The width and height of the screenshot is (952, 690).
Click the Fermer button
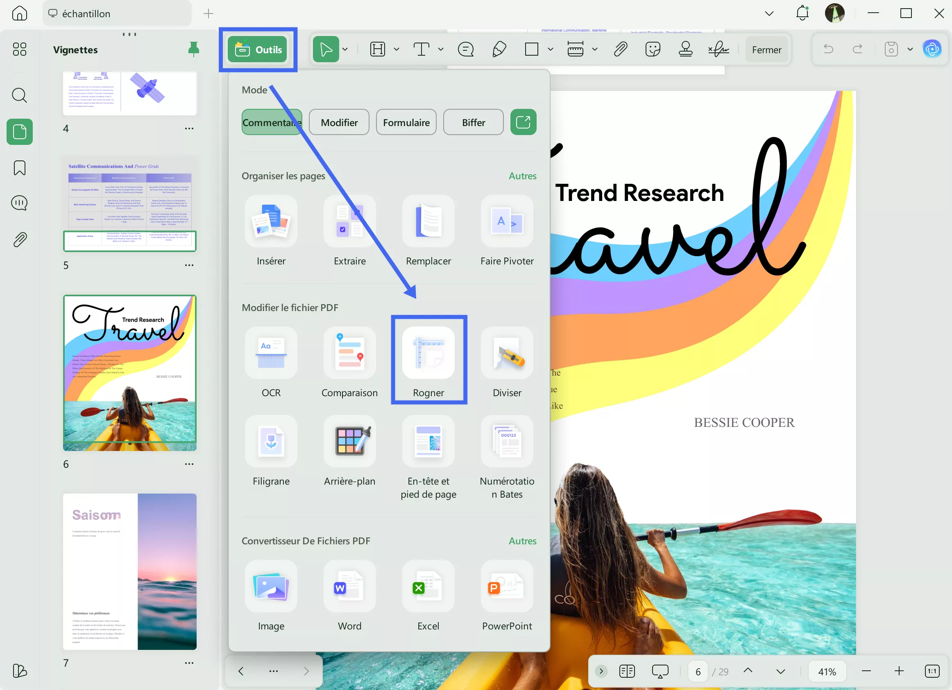766,50
